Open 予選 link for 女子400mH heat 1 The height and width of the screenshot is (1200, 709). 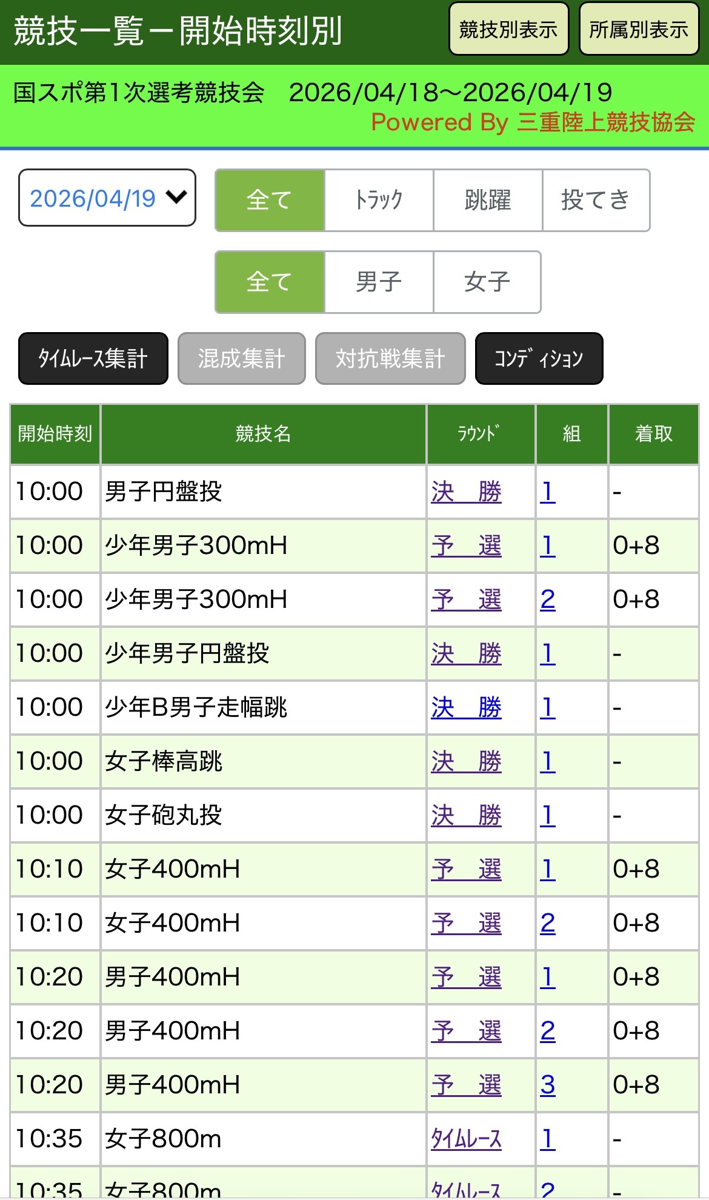466,869
